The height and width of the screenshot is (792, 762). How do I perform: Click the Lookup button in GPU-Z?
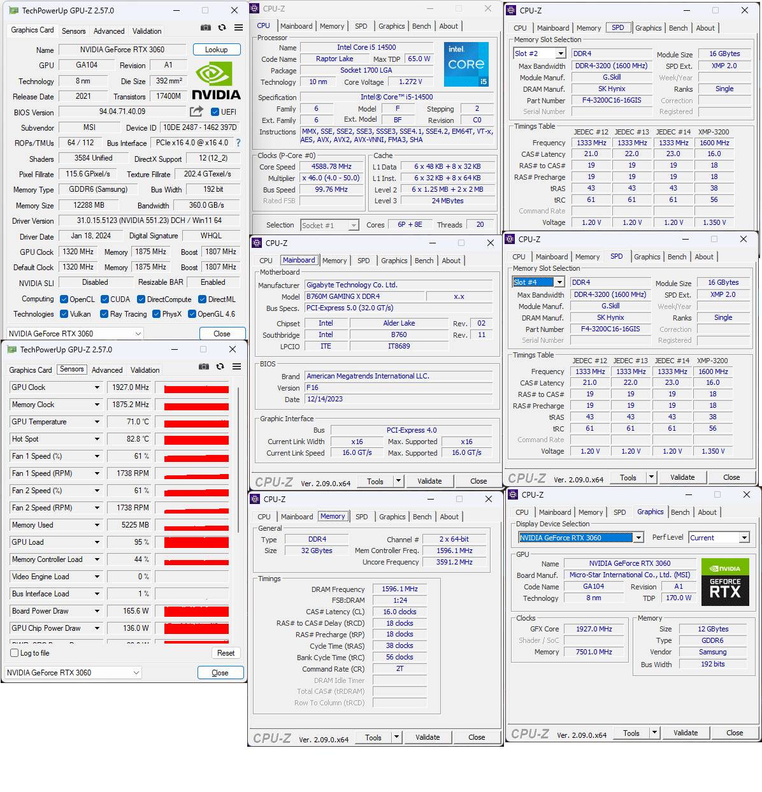pos(216,50)
